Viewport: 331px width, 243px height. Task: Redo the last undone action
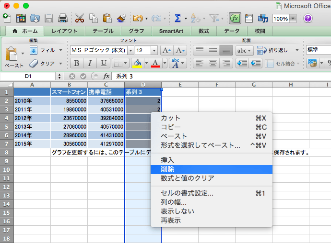point(156,19)
